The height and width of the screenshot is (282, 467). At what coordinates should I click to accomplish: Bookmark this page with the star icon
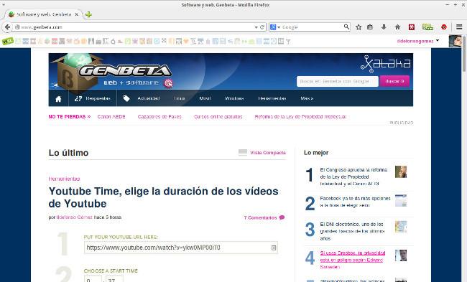click(x=359, y=27)
